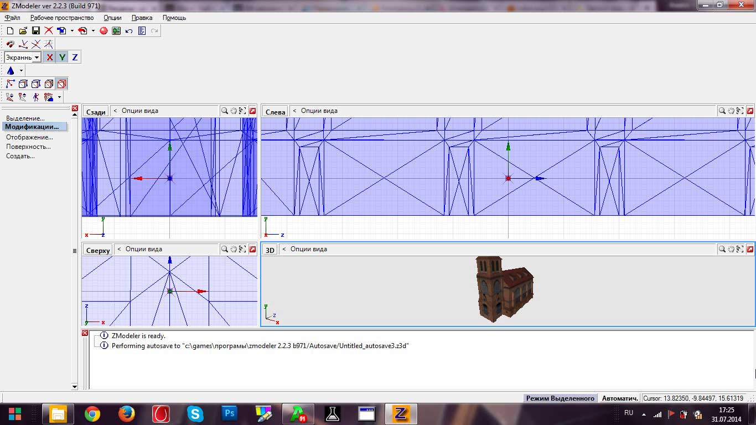
Task: Click the snap-to-line icon beside the magnet
Action: pyautogui.click(x=23, y=44)
